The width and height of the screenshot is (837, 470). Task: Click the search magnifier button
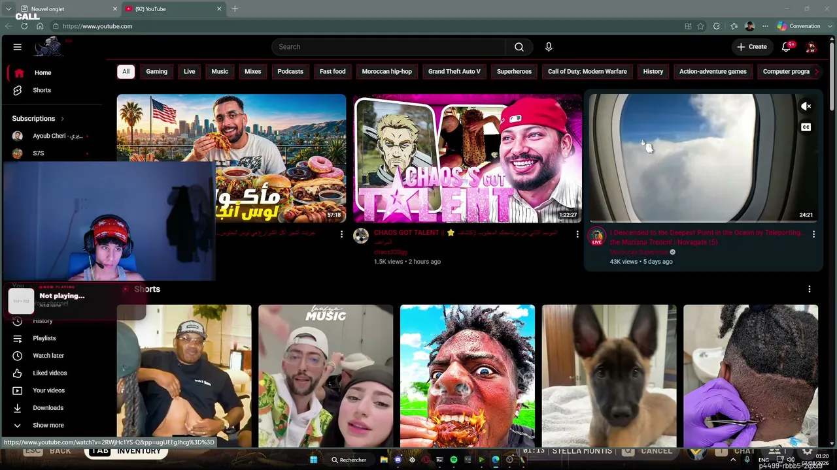tap(519, 47)
